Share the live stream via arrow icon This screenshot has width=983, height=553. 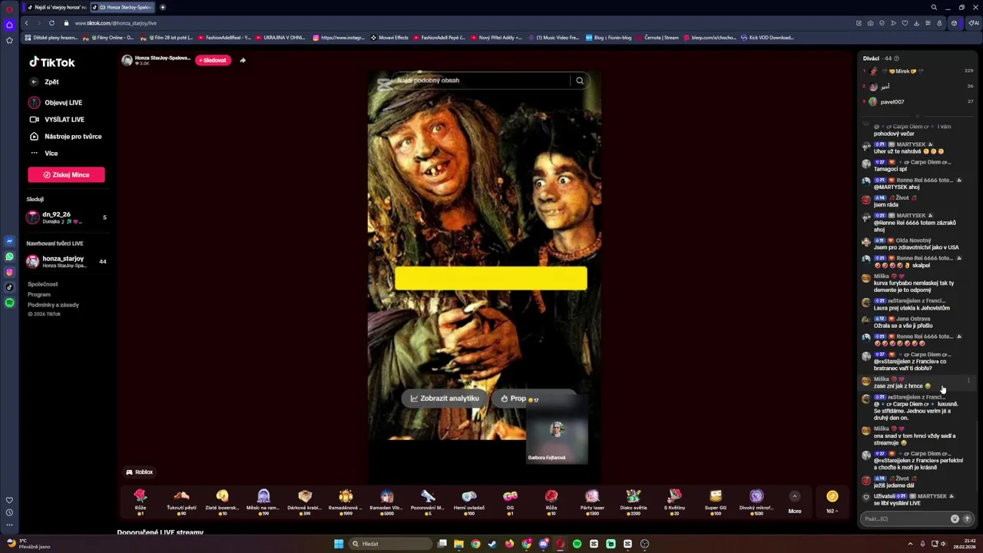click(x=243, y=60)
